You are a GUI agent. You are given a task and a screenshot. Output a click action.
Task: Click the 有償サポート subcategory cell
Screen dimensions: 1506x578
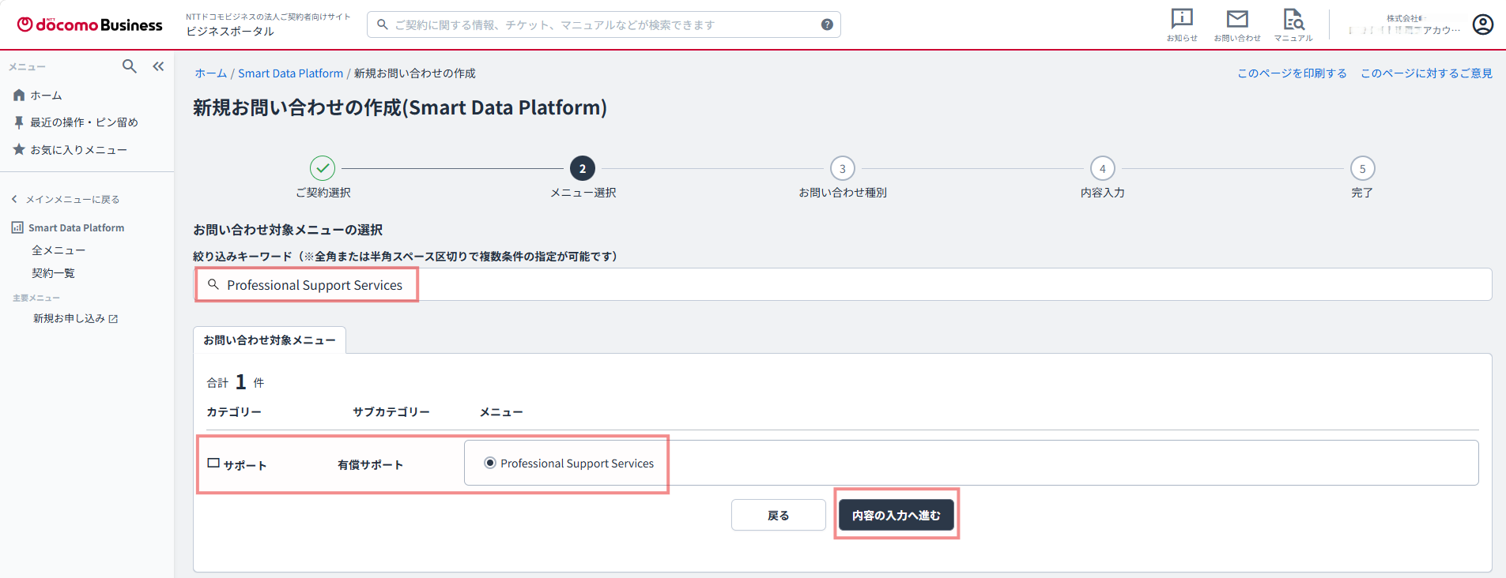tap(370, 465)
